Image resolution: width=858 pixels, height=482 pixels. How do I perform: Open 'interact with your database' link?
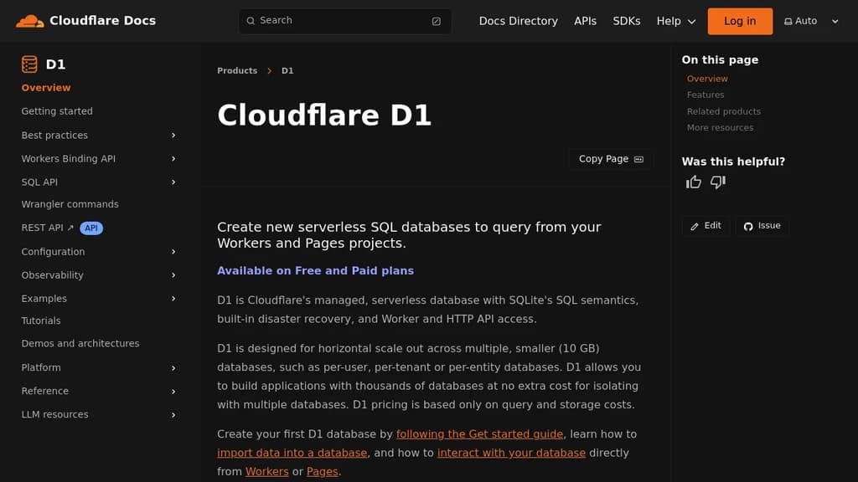pyautogui.click(x=512, y=453)
